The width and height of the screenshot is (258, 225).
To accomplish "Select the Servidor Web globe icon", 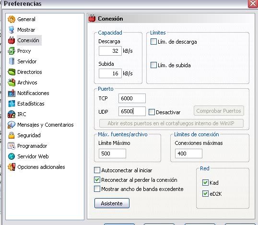I will [x=12, y=156].
